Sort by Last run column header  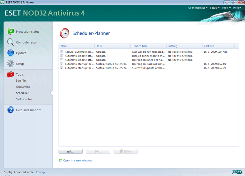point(219,46)
